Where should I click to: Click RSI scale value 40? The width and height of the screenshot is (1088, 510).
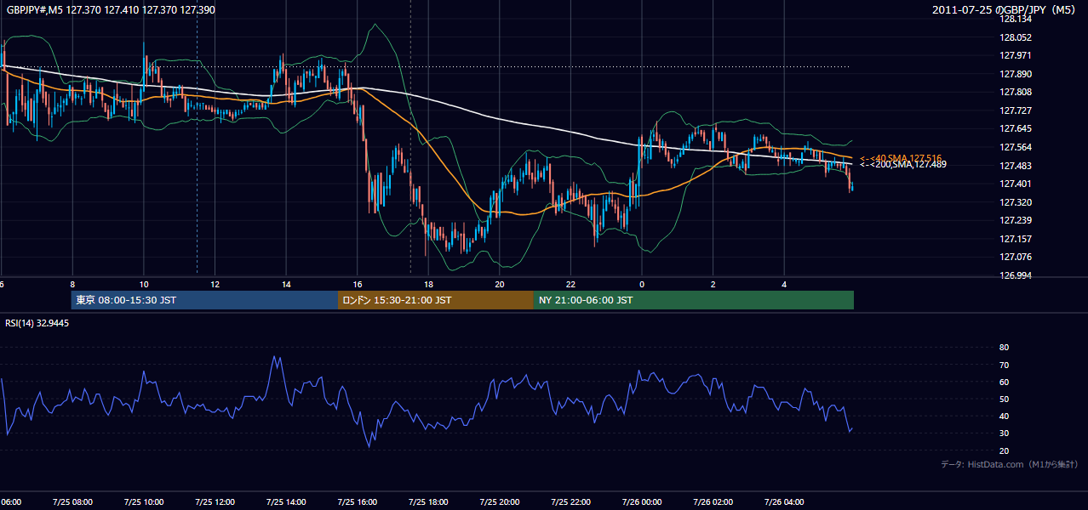[1005, 416]
